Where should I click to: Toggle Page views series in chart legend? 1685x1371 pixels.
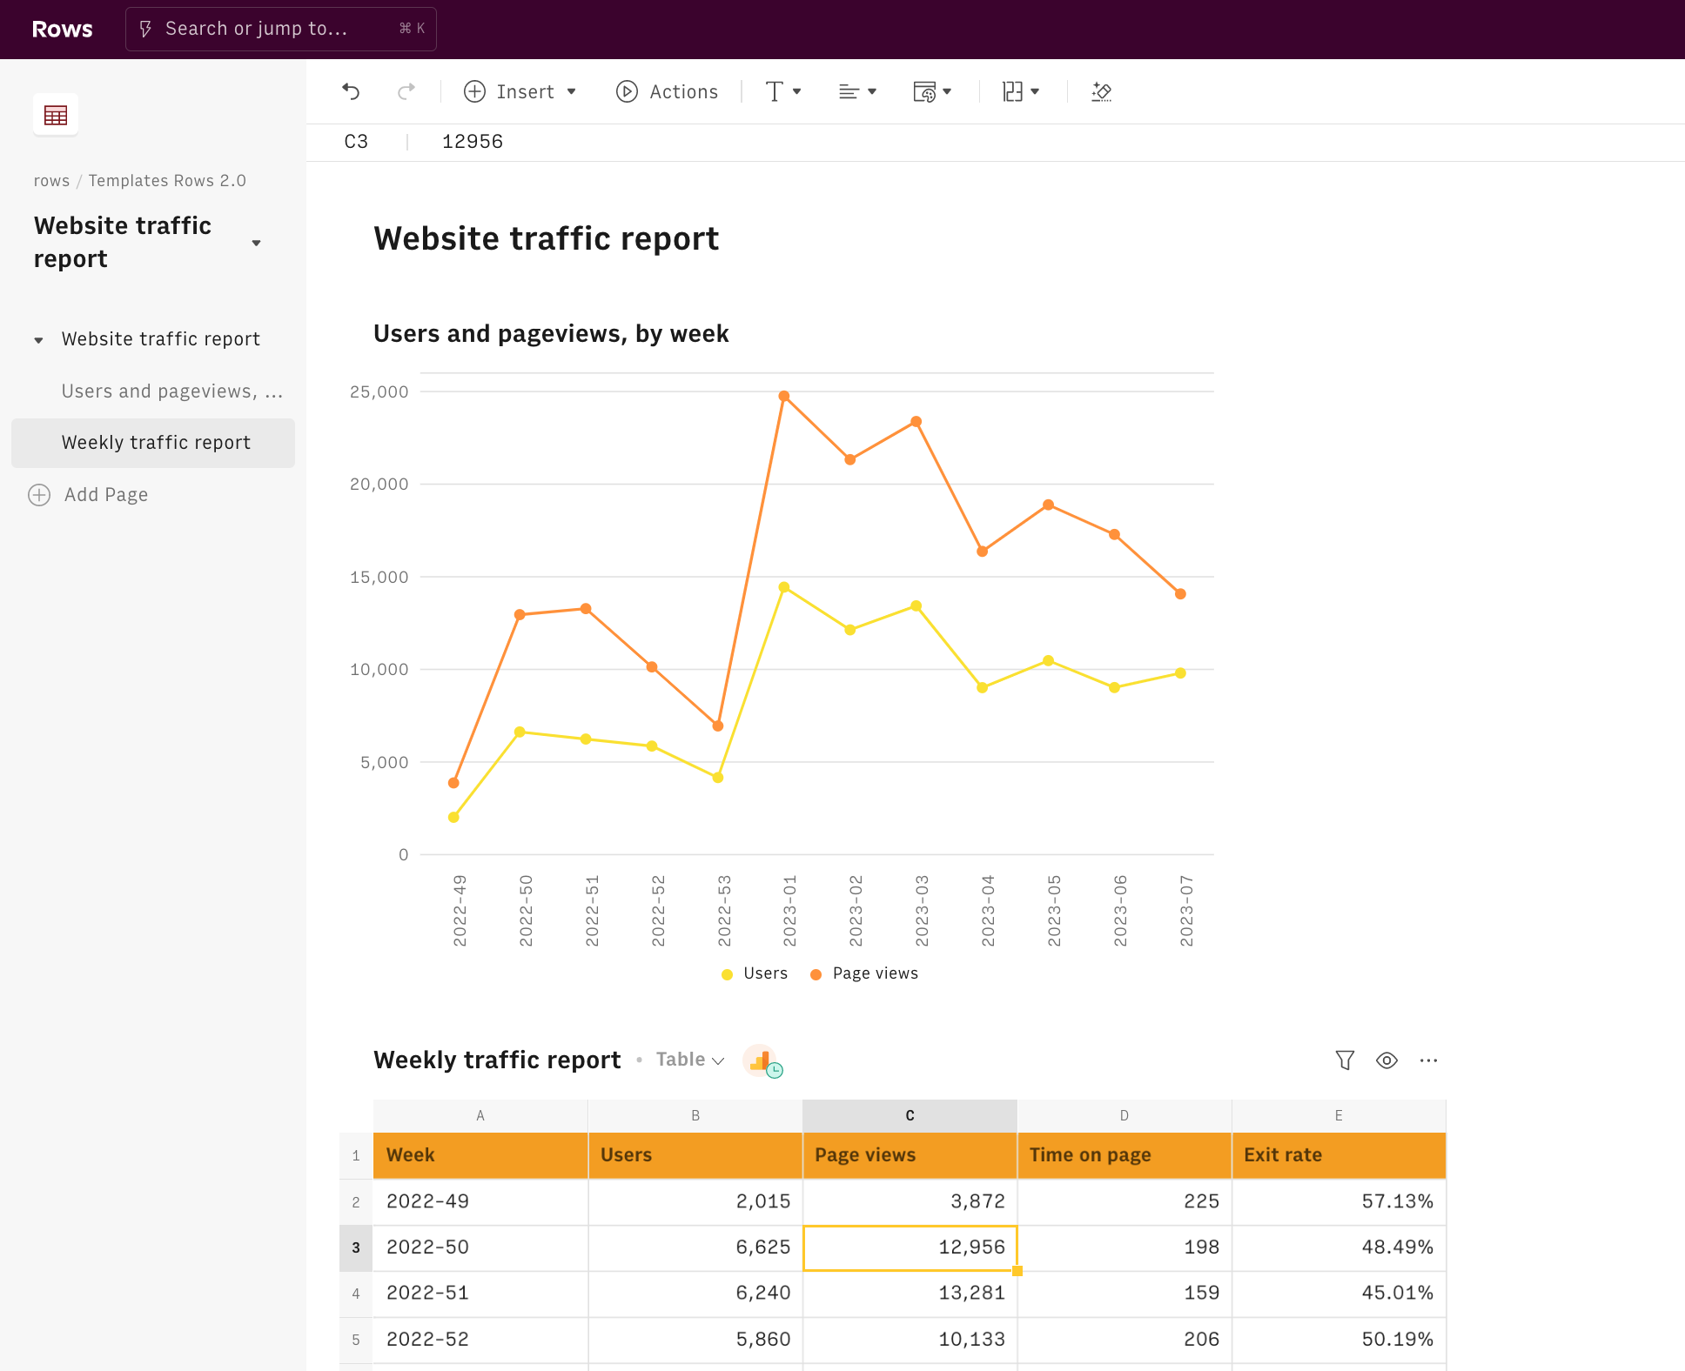click(x=864, y=973)
